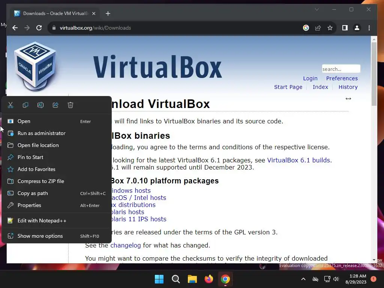Reload the VirtualBox downloads page
The image size is (384, 288).
39,28
